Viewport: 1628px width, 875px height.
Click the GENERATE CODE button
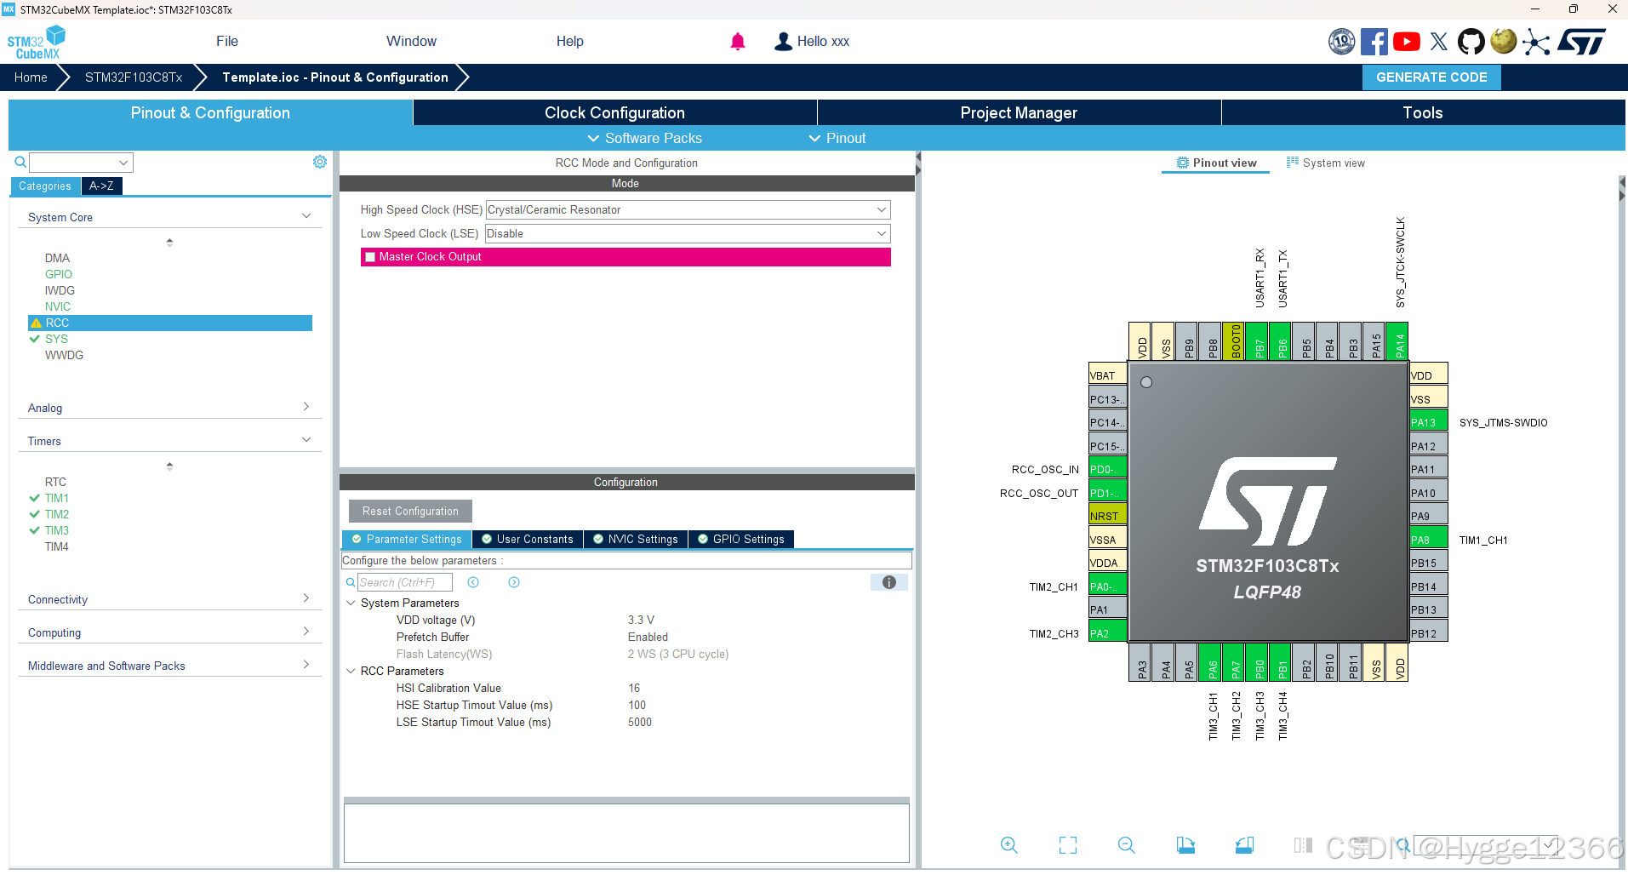coord(1431,77)
